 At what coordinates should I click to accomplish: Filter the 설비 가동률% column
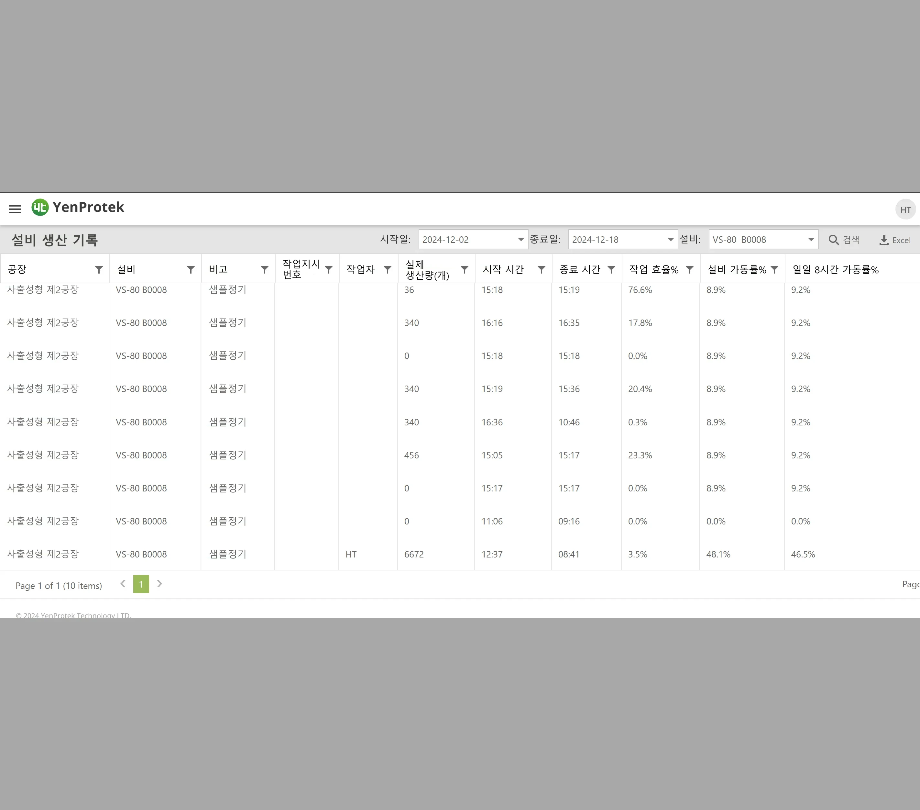click(x=774, y=269)
